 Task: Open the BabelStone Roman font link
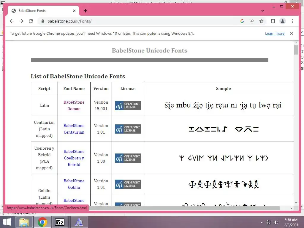(74, 105)
